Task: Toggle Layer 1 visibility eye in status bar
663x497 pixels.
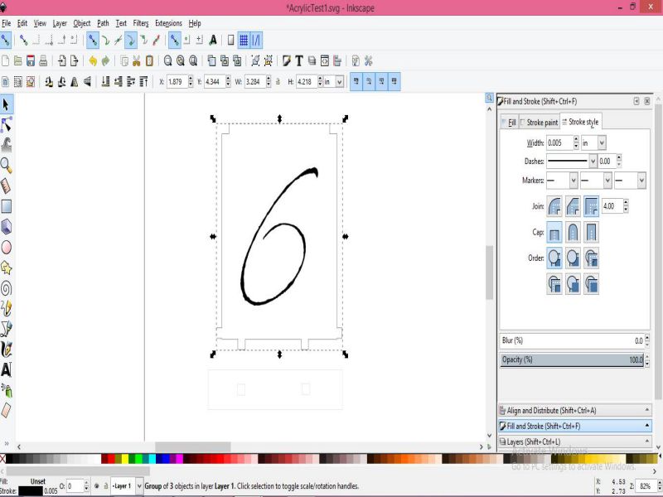Action: tap(96, 486)
